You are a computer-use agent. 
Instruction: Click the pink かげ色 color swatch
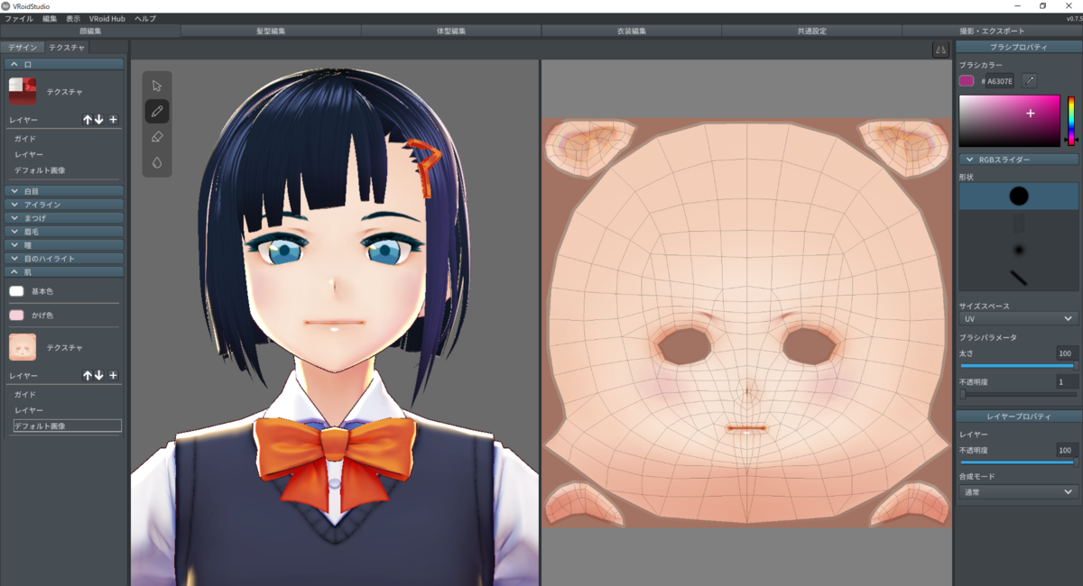click(x=16, y=316)
